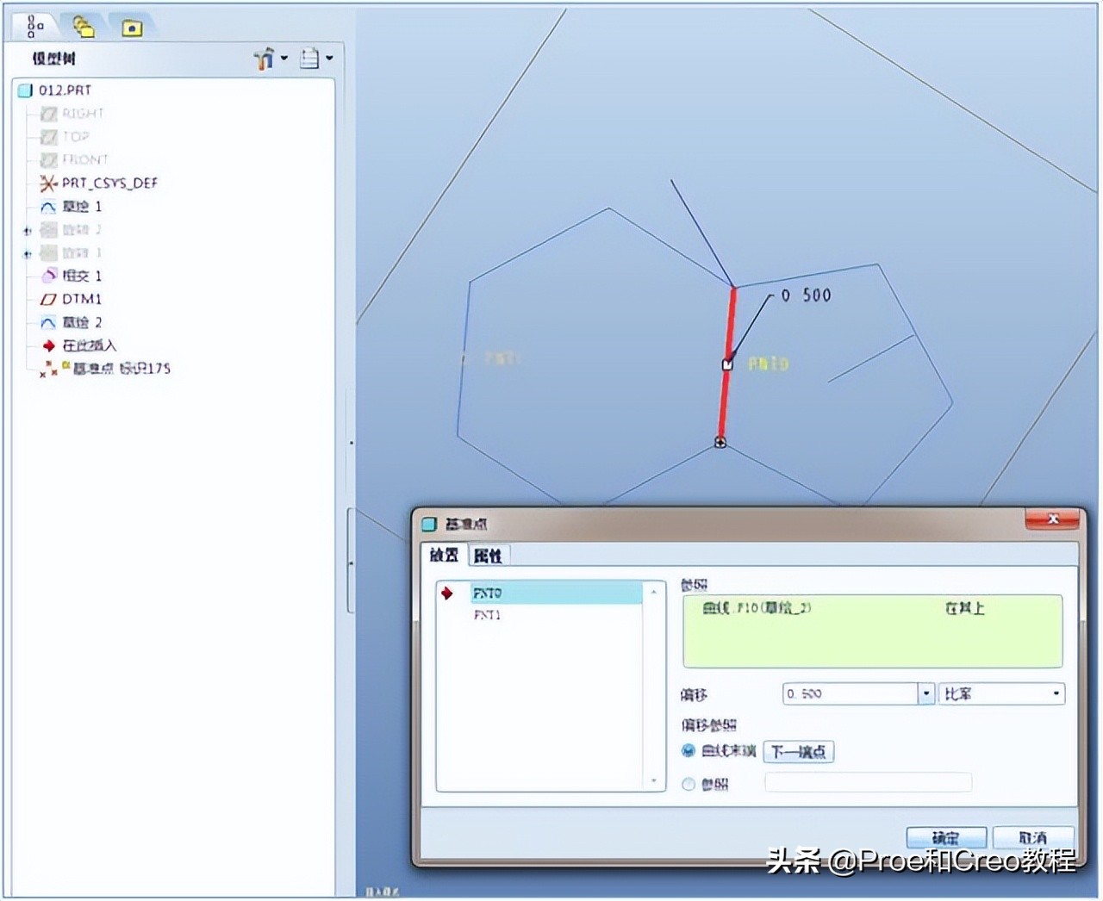Click the 下一端点 next endpoint button

click(x=798, y=751)
